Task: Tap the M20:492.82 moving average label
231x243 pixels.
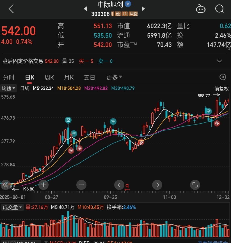Action: (x=96, y=88)
